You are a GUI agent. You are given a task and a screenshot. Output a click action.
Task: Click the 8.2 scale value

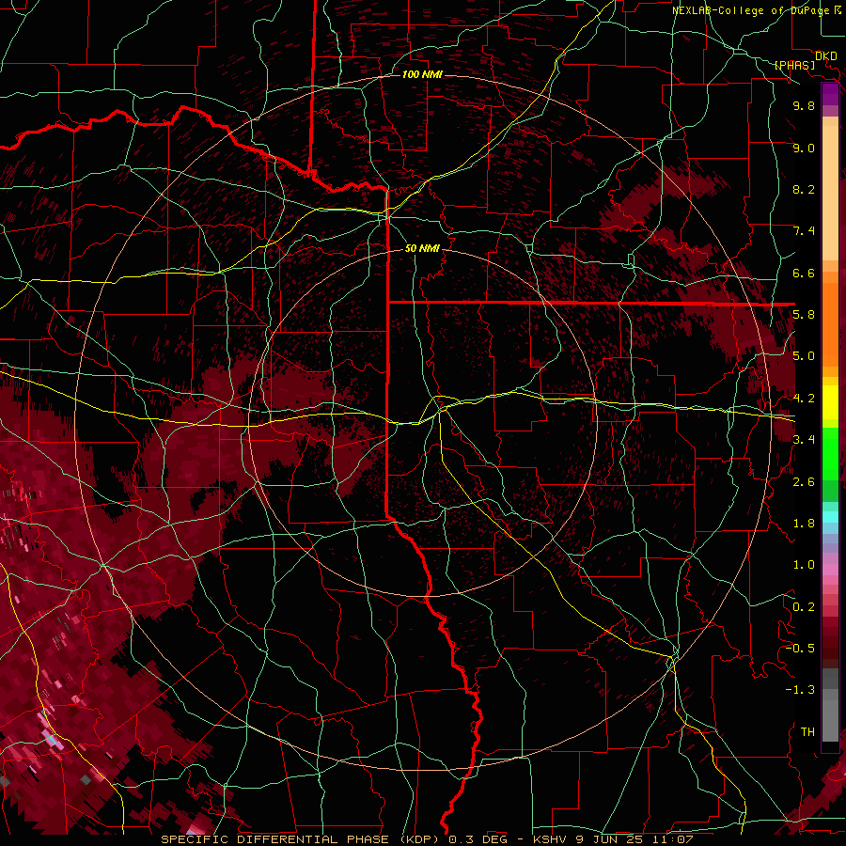(x=804, y=189)
